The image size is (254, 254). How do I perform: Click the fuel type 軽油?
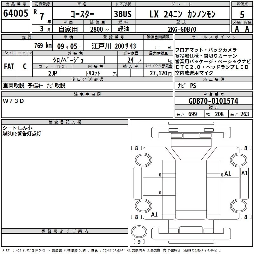coord(124,29)
